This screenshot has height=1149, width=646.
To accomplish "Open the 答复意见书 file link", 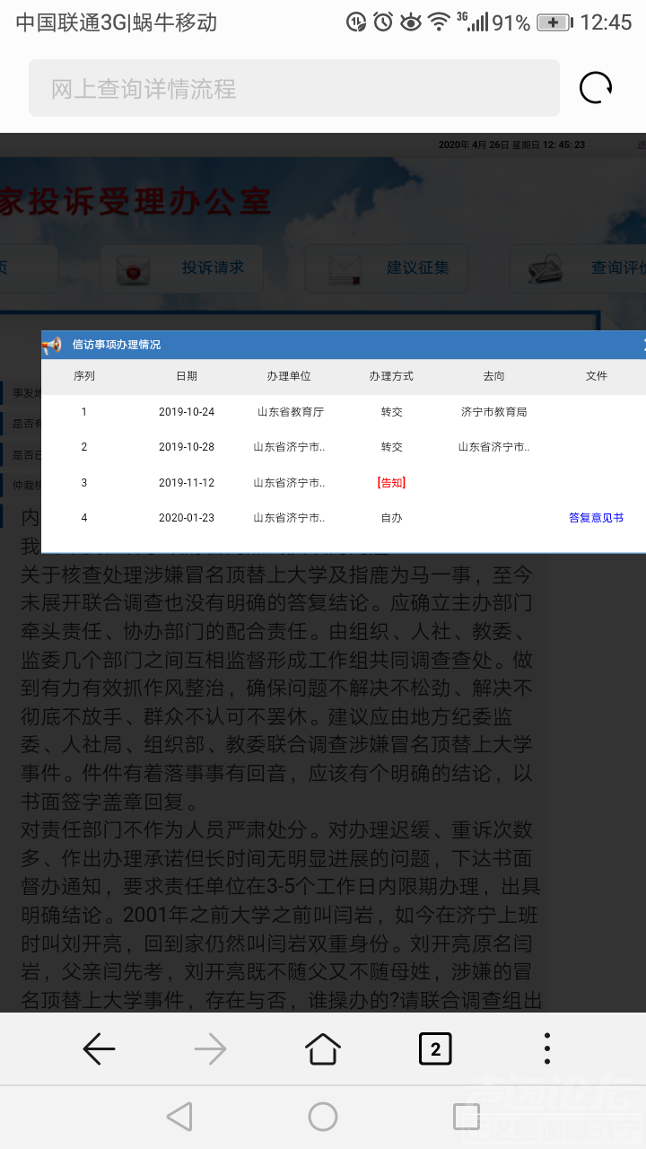I will pos(596,518).
